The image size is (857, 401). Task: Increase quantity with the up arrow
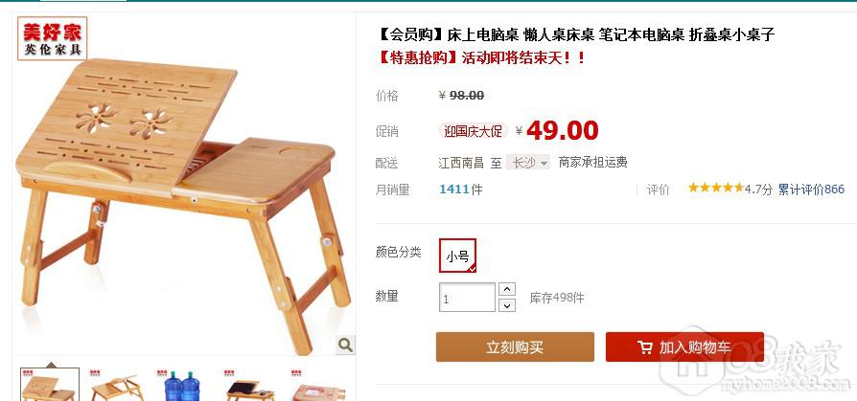[x=507, y=289]
